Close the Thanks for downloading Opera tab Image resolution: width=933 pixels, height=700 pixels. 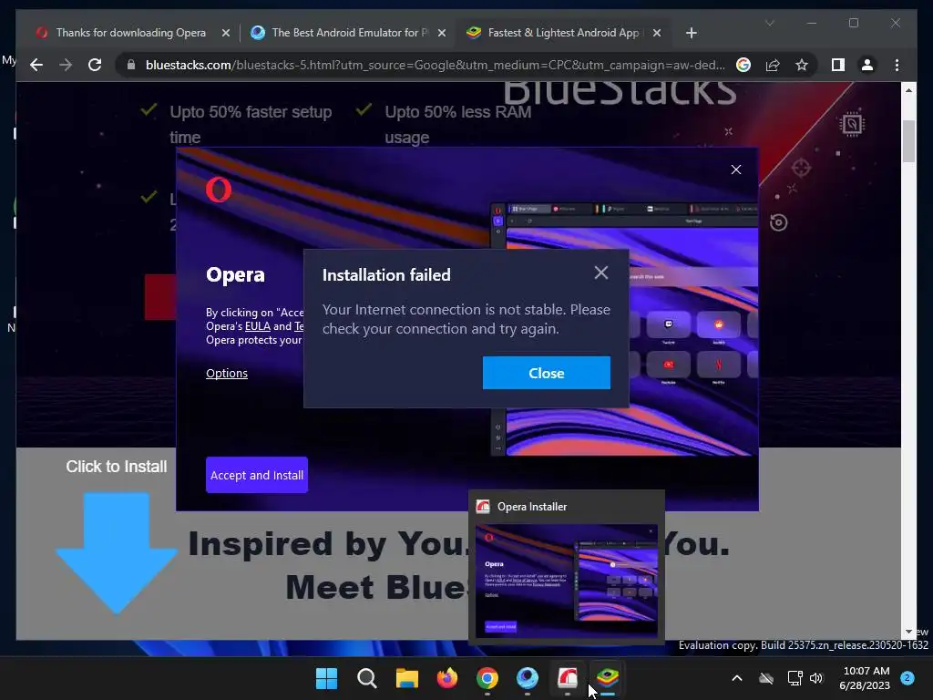coord(226,33)
